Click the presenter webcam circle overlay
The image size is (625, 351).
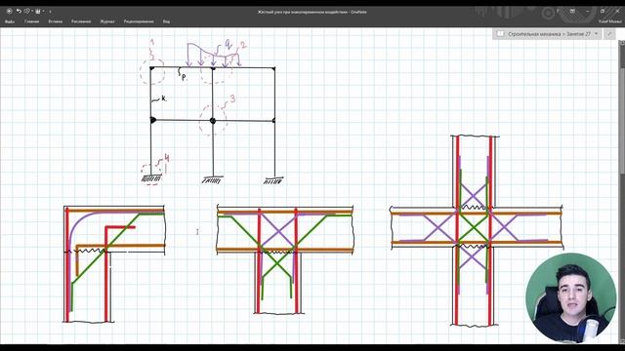click(570, 298)
